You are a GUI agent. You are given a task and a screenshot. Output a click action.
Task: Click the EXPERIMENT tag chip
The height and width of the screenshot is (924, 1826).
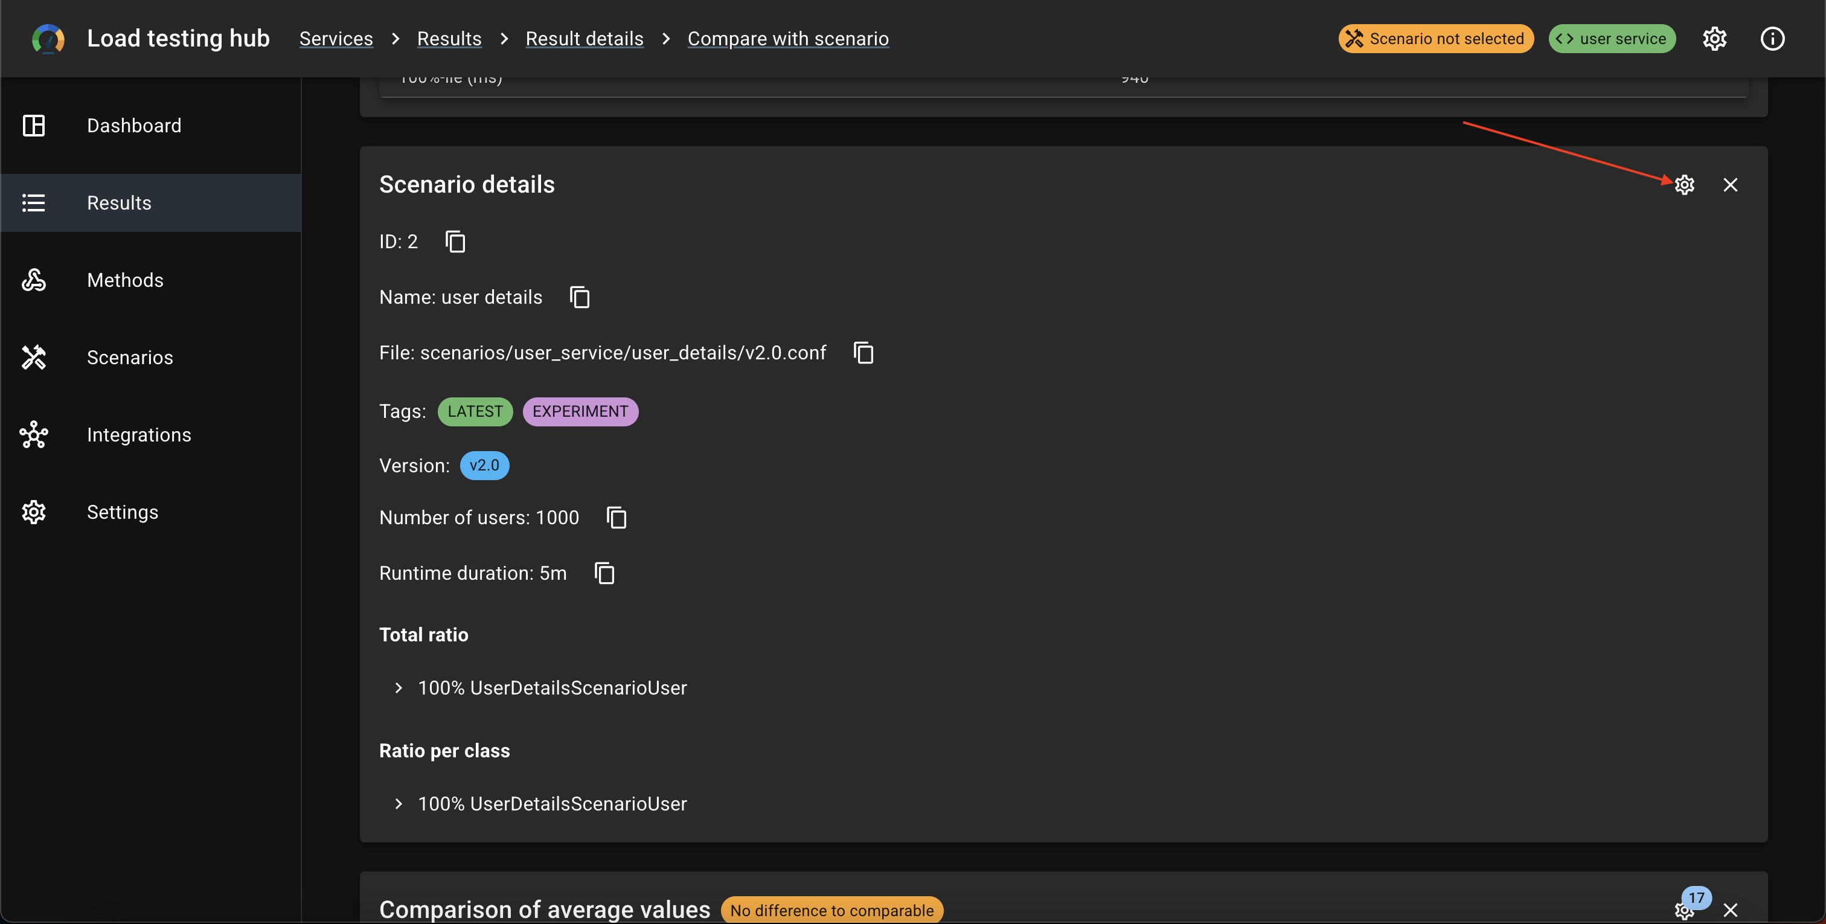click(580, 411)
